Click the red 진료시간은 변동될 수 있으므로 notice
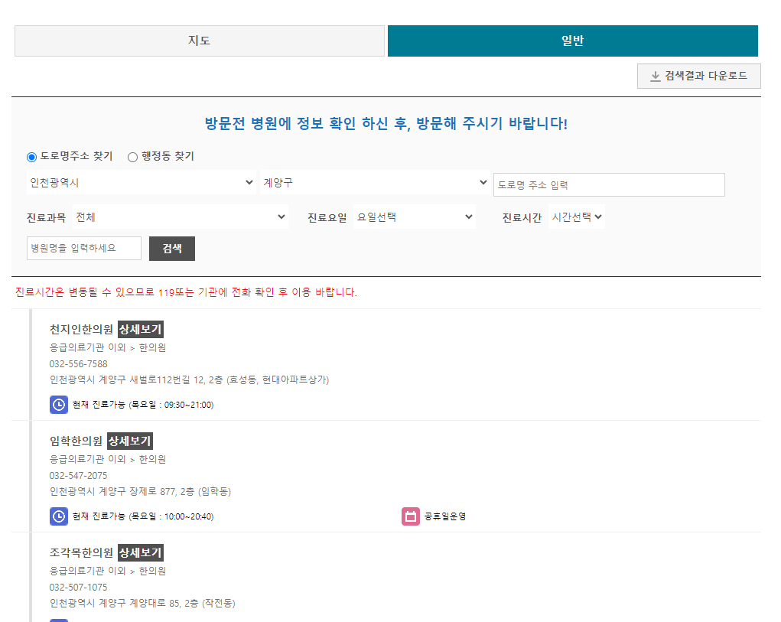Screen dimensions: 781x622 [x=186, y=291]
